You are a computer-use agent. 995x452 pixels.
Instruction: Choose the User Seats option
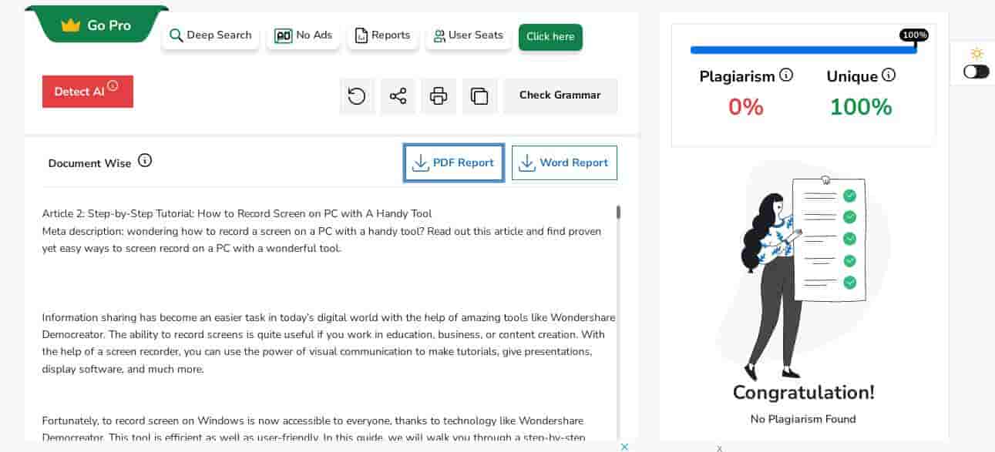click(468, 35)
